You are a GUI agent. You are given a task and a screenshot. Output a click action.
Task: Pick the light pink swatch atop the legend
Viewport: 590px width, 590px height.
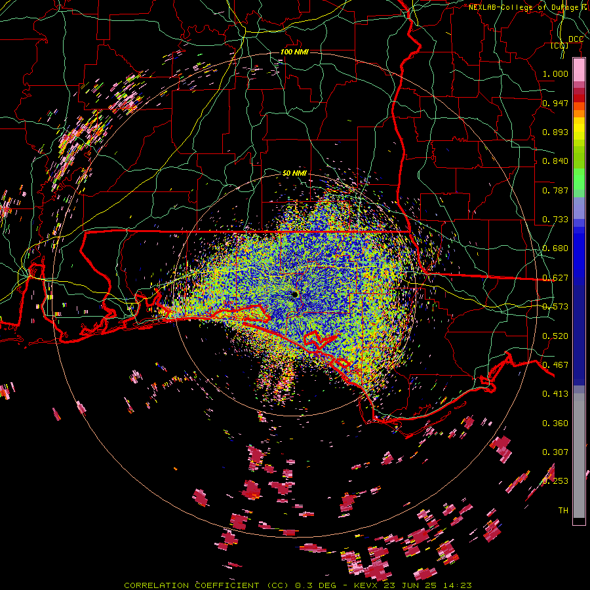[579, 69]
